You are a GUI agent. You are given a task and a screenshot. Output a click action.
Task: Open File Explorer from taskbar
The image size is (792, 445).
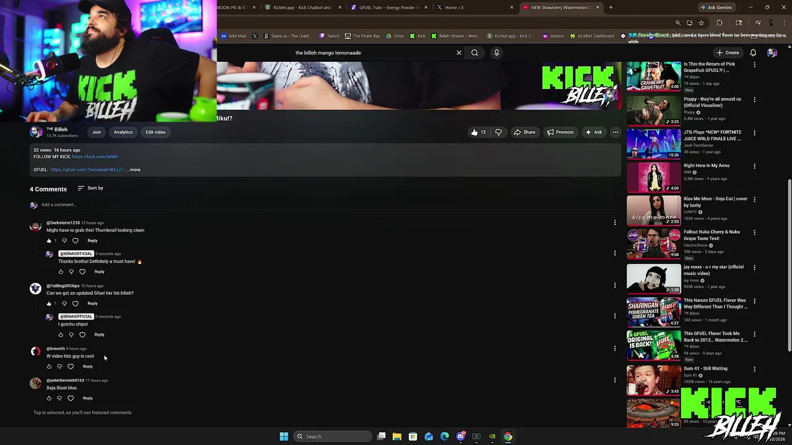tap(397, 436)
